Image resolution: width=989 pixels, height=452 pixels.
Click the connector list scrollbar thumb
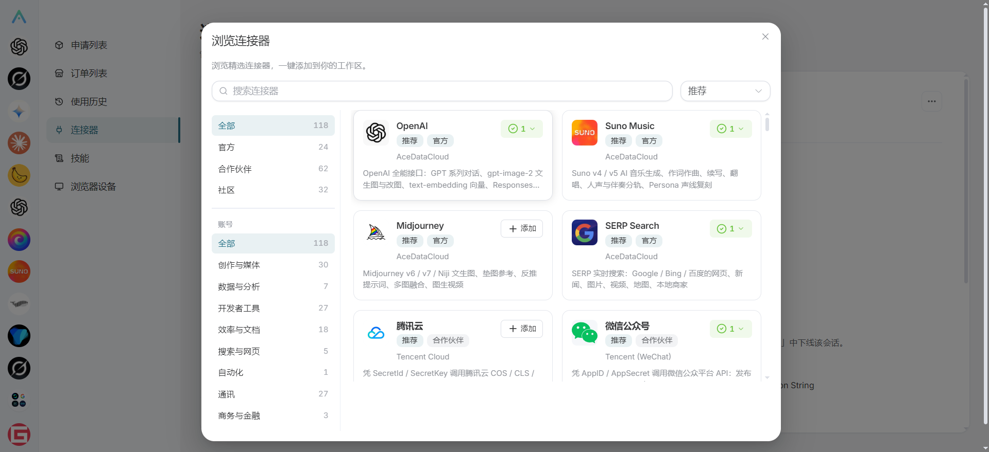point(767,124)
